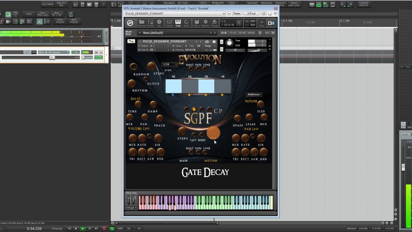Click the RANDOM knob
Viewport: 412px width, 232px height.
133,67
